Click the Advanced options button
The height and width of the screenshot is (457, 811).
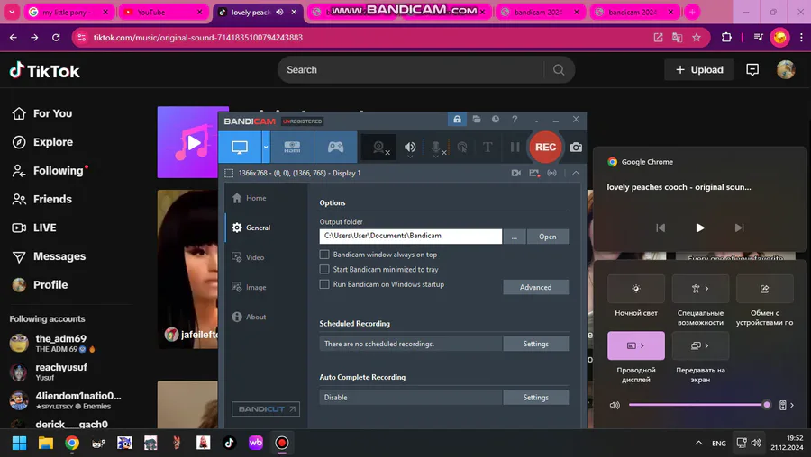(536, 287)
